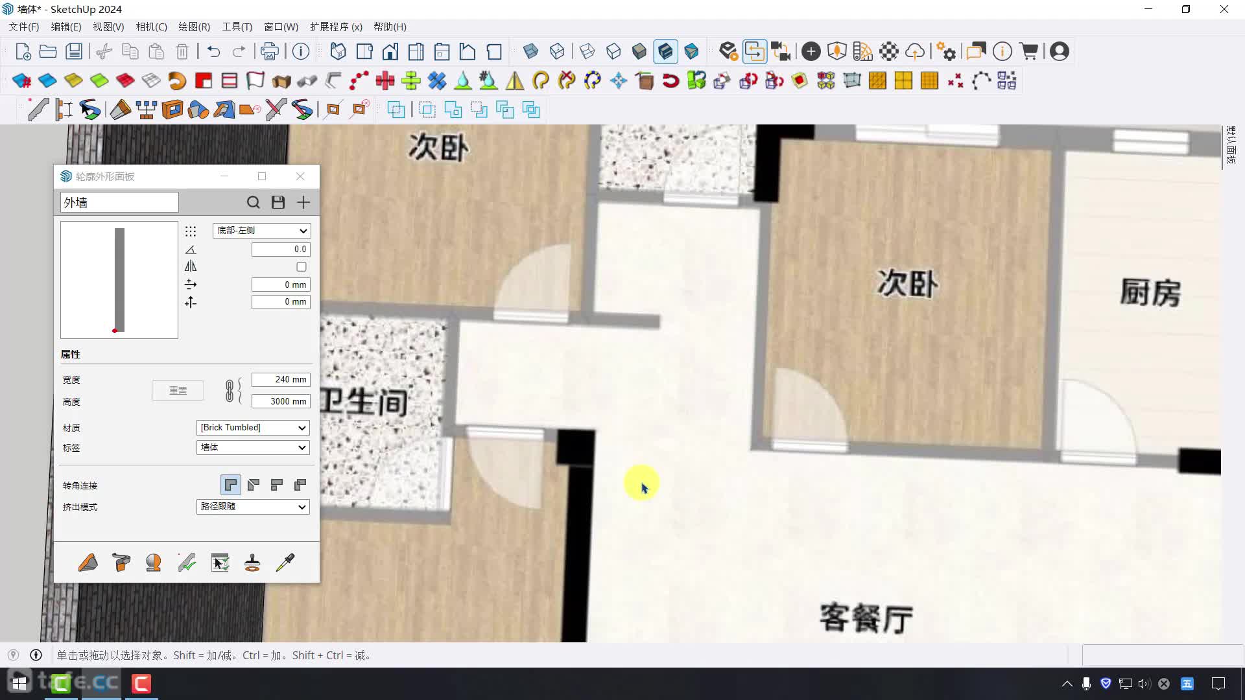Click the build profile member icon in panel footer
Viewport: 1245px width, 700px height.
coord(88,562)
